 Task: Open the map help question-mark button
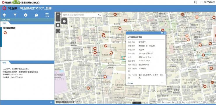[x=64, y=21]
